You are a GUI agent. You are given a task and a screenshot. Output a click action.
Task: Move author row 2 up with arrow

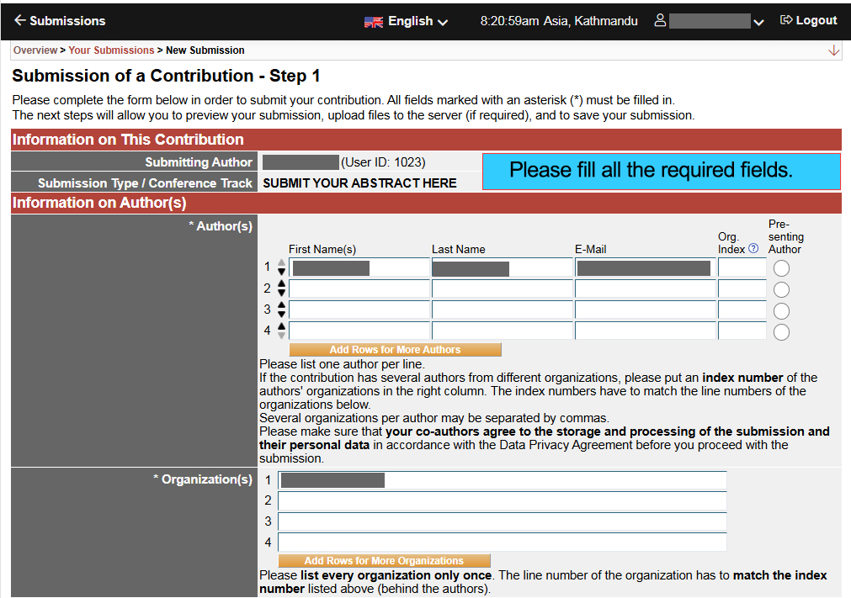click(x=281, y=284)
